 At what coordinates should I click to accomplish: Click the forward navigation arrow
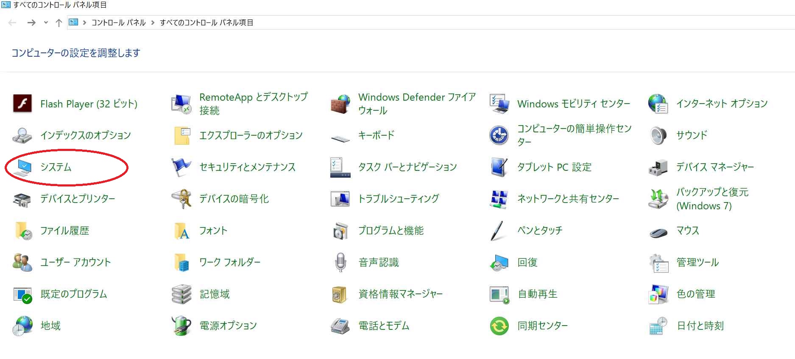pyautogui.click(x=31, y=23)
